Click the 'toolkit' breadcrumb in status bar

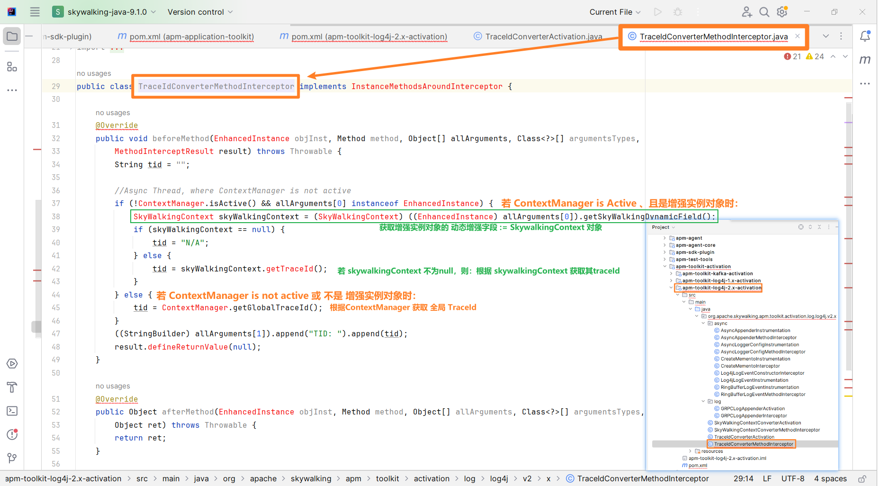(x=387, y=479)
